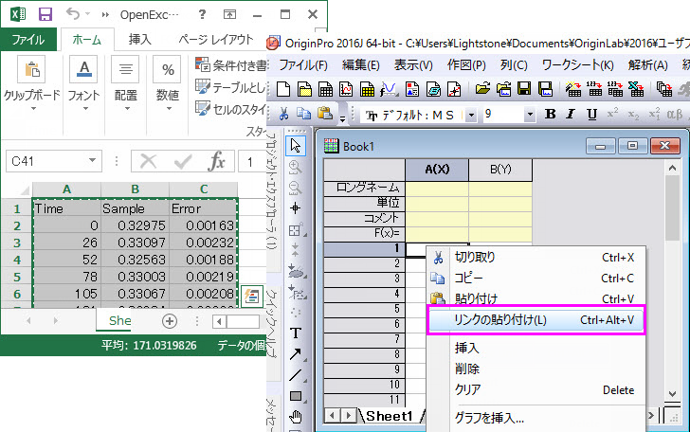Choose コピー from context menu

tap(536, 278)
